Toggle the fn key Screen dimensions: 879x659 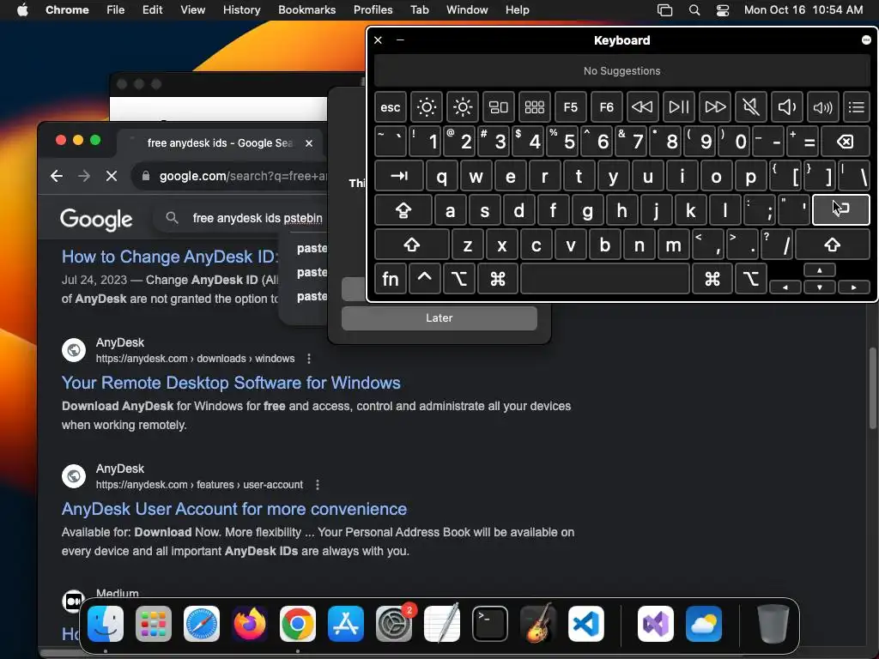click(x=391, y=279)
